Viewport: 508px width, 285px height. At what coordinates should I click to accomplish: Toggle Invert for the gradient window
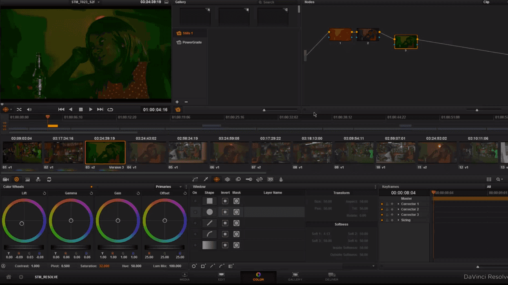pos(225,245)
